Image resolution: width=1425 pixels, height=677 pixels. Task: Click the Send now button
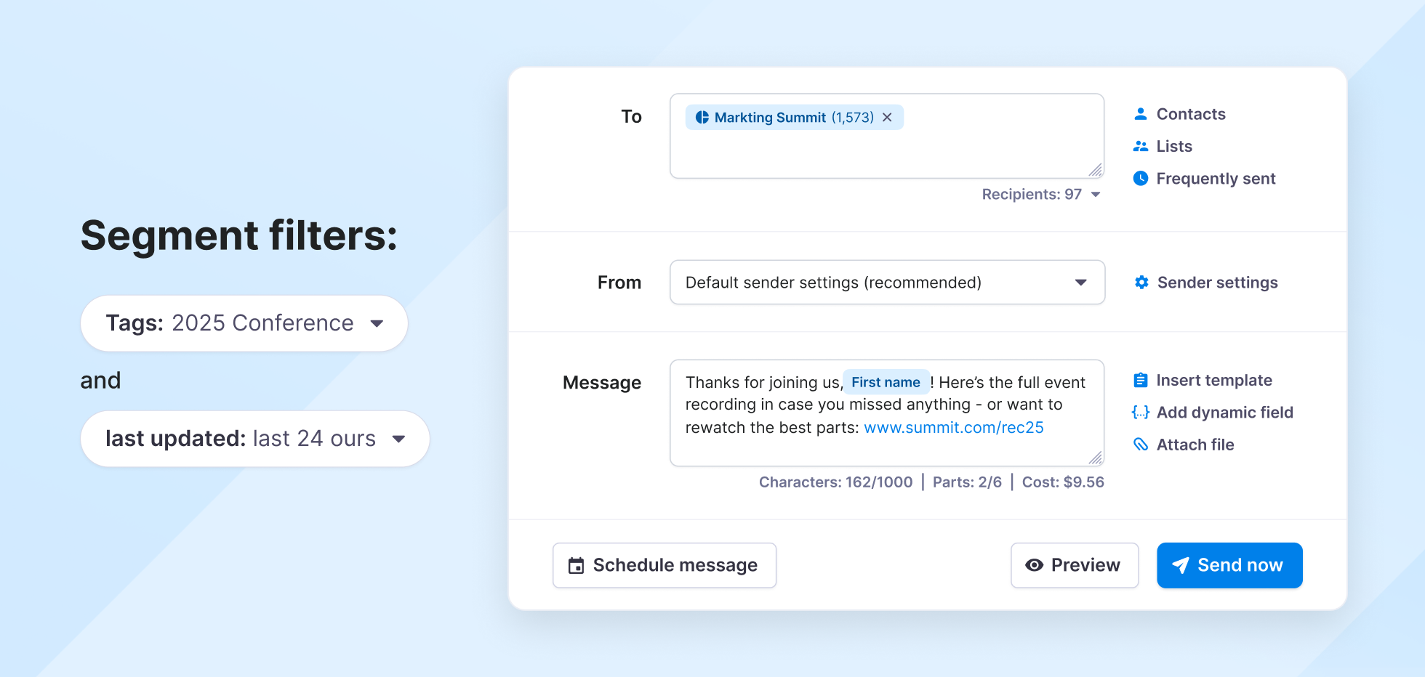point(1229,565)
